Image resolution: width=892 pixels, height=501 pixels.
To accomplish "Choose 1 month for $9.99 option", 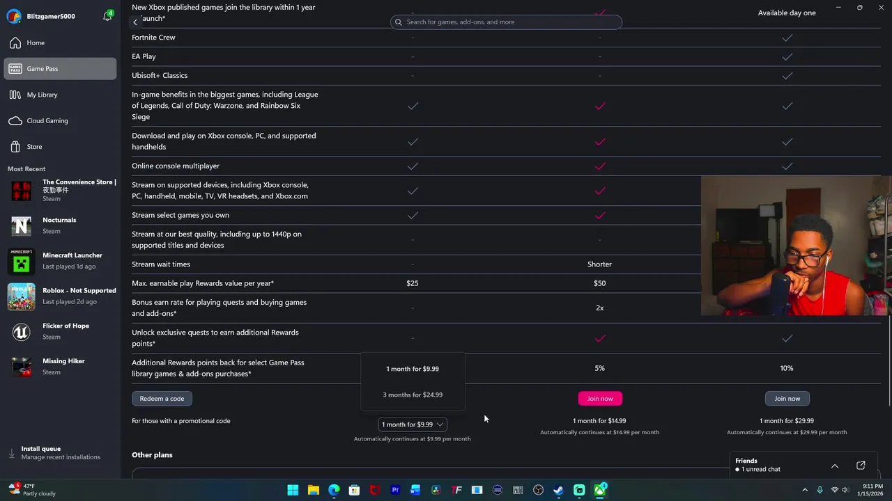I will click(413, 369).
